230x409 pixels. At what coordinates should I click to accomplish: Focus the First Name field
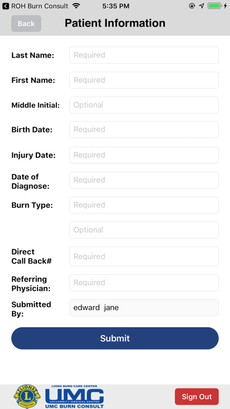(144, 80)
